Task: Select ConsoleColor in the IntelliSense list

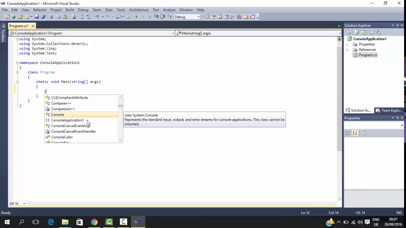Action: 81,137
